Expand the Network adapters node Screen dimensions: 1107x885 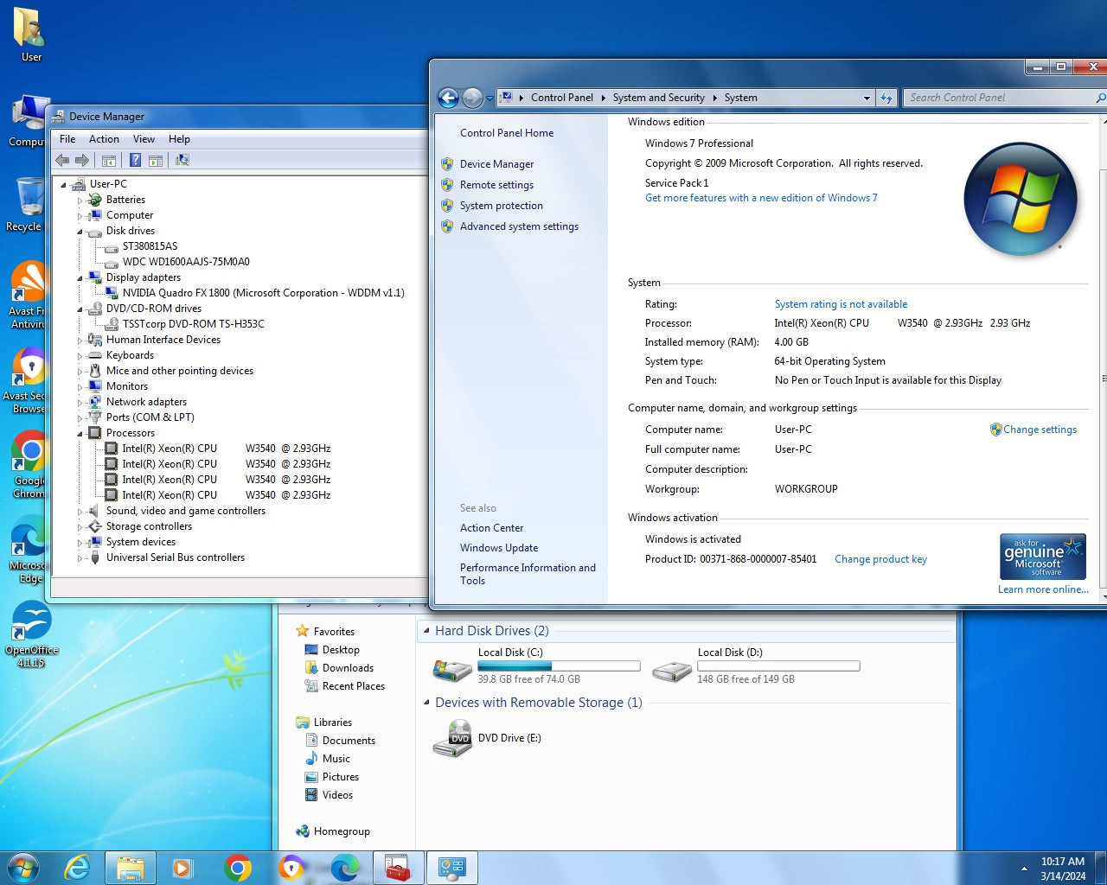pyautogui.click(x=80, y=403)
